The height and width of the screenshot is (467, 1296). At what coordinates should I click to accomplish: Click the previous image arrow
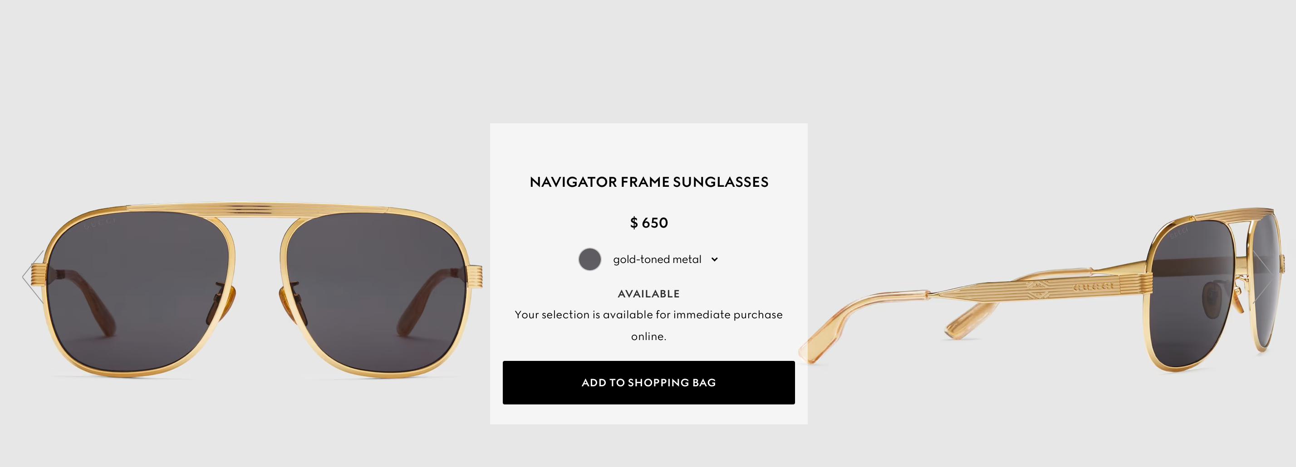[x=31, y=276]
